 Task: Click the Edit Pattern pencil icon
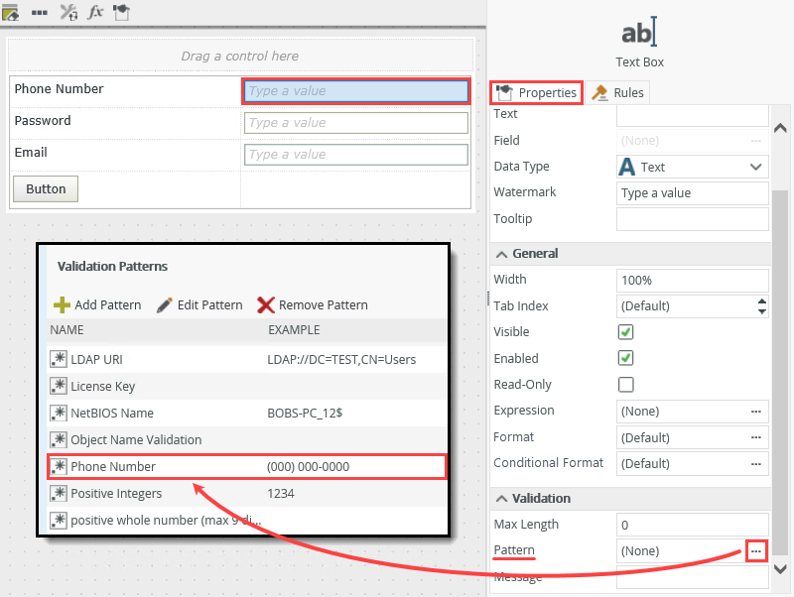tap(164, 304)
